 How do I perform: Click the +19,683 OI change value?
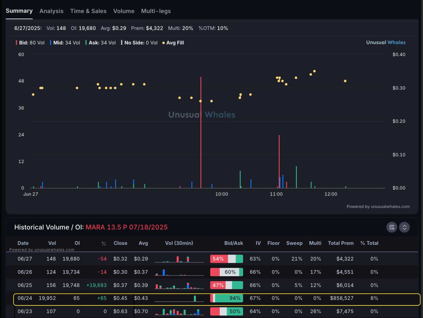click(96, 285)
